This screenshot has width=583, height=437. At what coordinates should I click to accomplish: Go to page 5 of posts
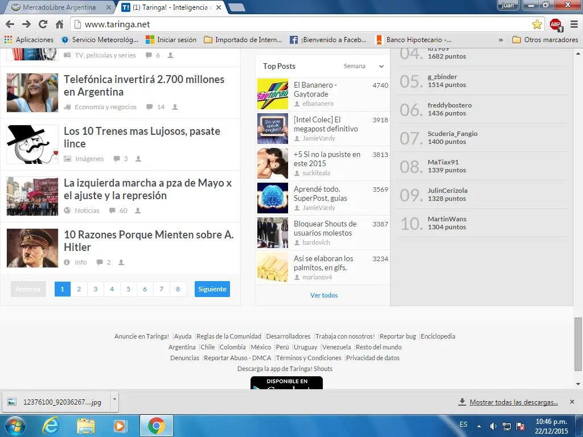point(128,289)
